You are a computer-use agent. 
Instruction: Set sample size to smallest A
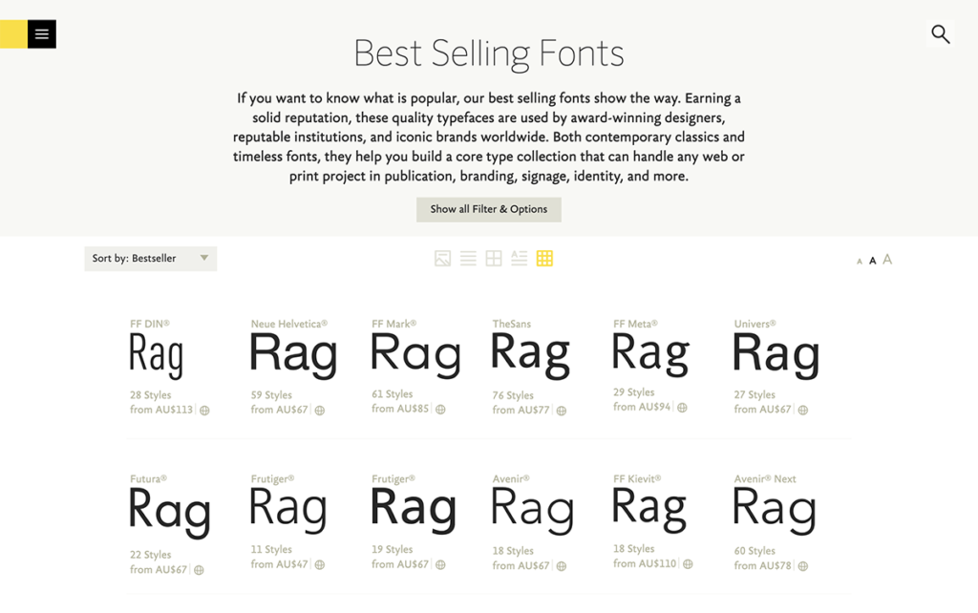coord(860,262)
